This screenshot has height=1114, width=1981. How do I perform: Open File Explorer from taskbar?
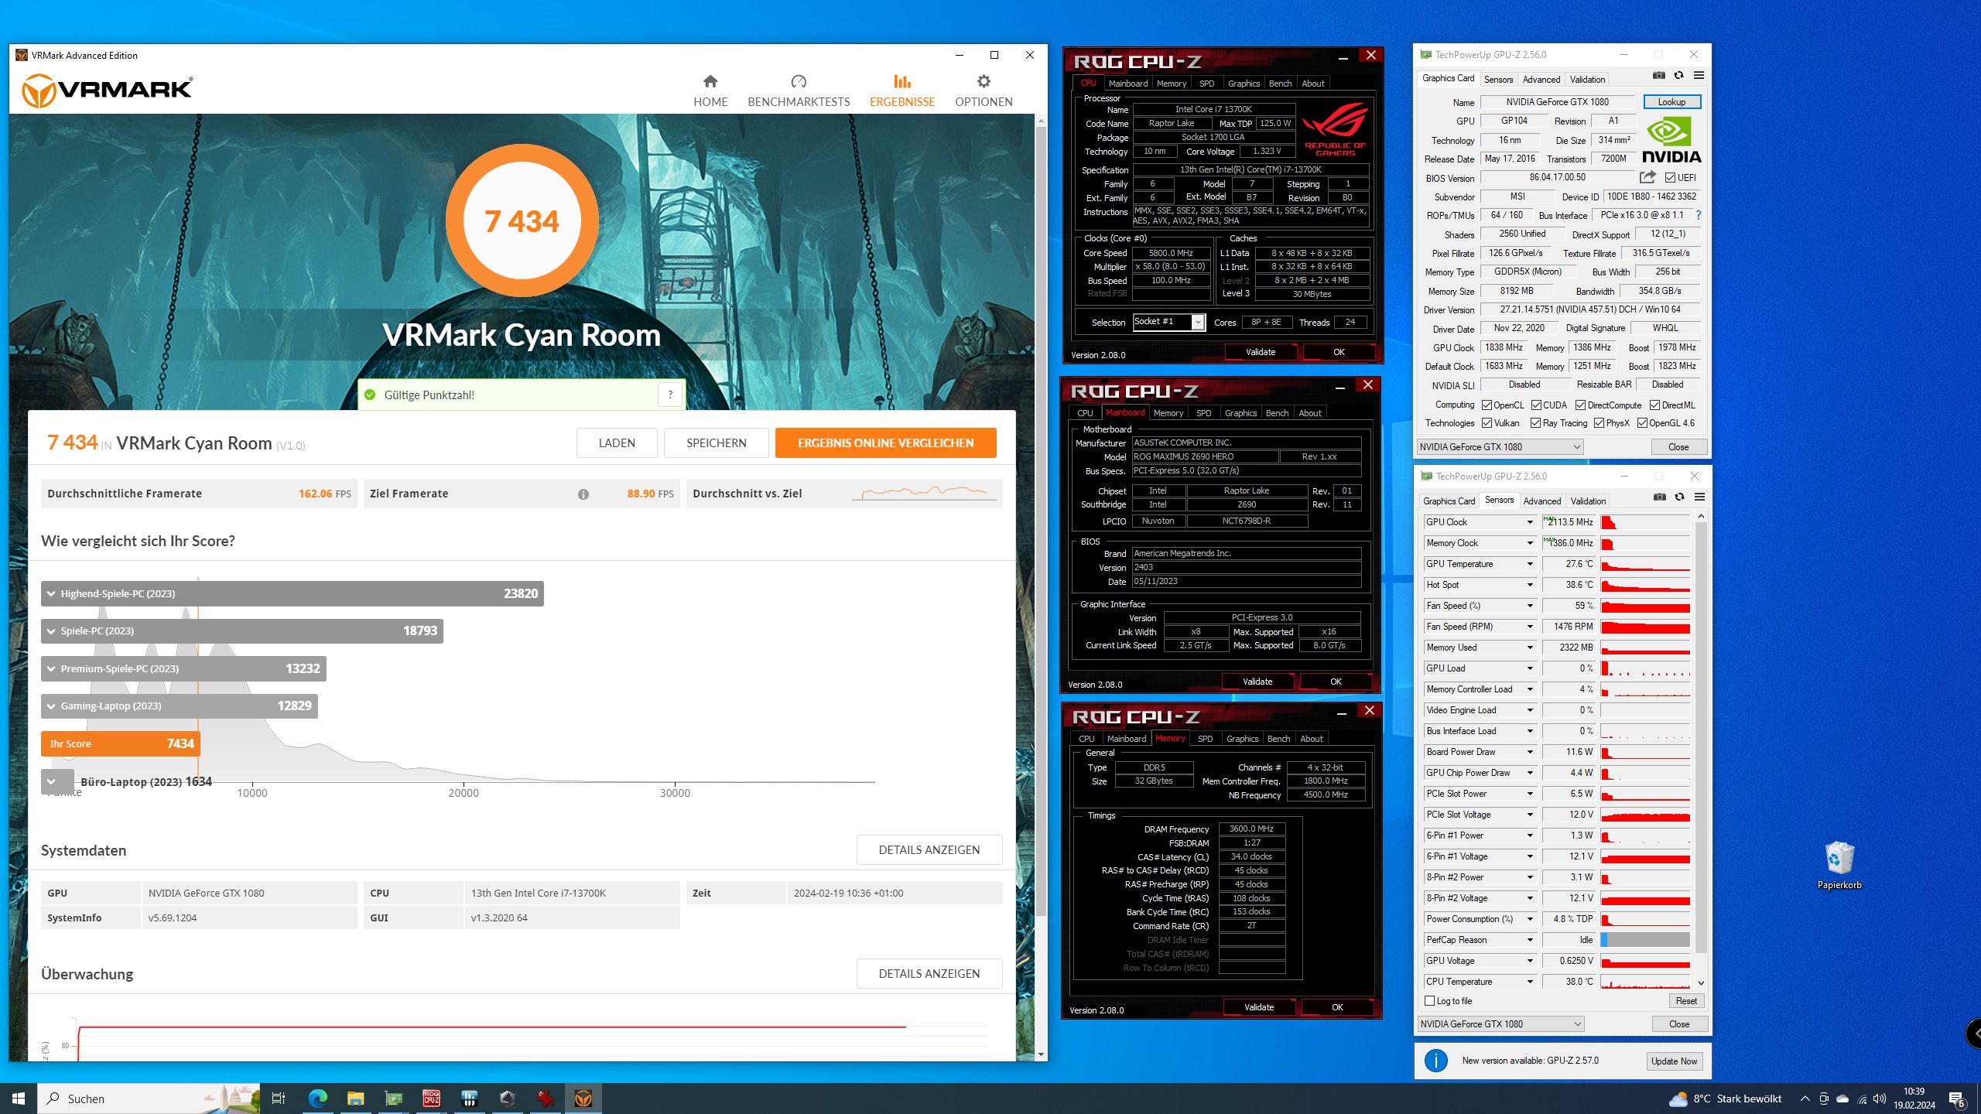(x=355, y=1099)
